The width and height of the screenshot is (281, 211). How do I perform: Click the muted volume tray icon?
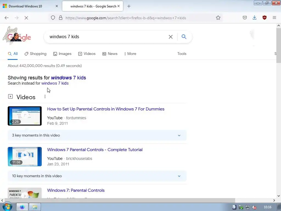[x=254, y=207]
